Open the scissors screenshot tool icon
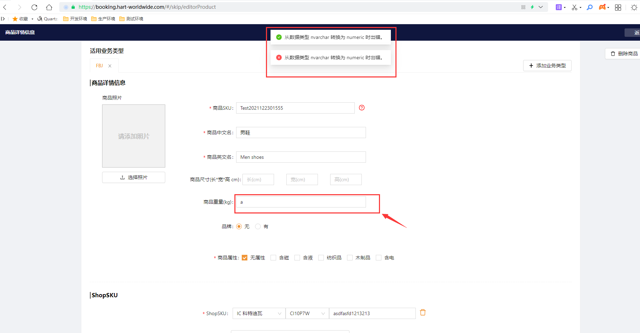 574,7
